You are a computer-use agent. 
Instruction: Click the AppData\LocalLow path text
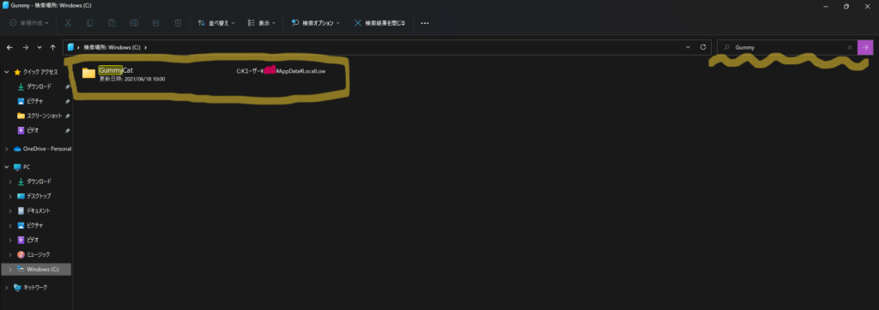point(281,71)
